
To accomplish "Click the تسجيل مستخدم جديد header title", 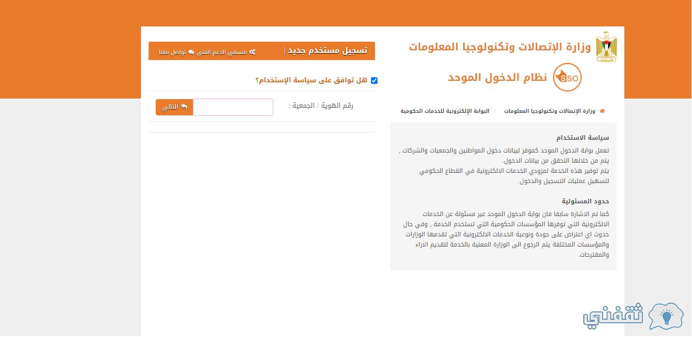I will pyautogui.click(x=327, y=50).
